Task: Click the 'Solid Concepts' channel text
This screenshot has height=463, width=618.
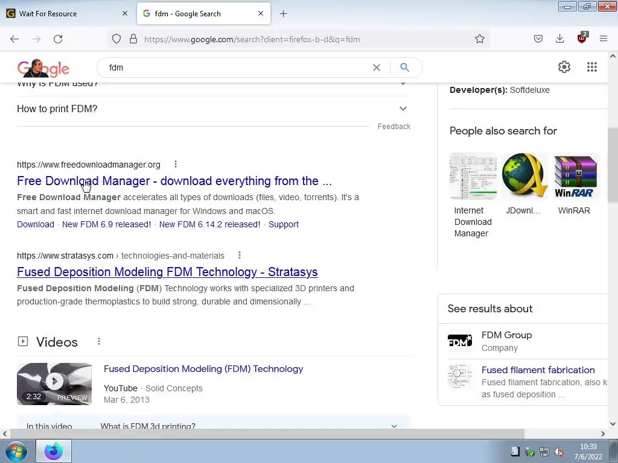Action: pyautogui.click(x=174, y=388)
